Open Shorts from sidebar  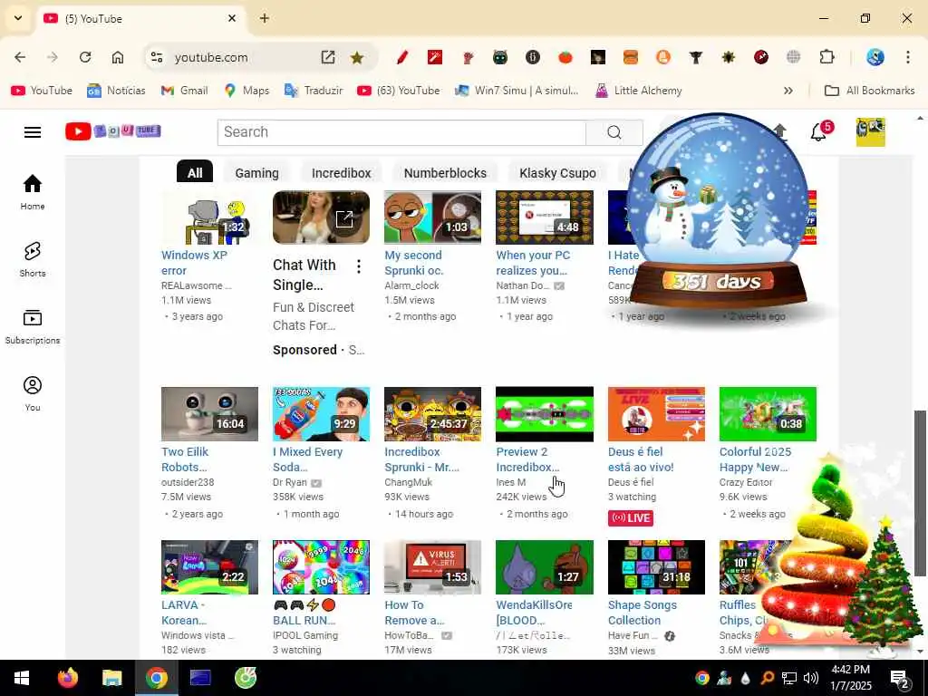[33, 259]
